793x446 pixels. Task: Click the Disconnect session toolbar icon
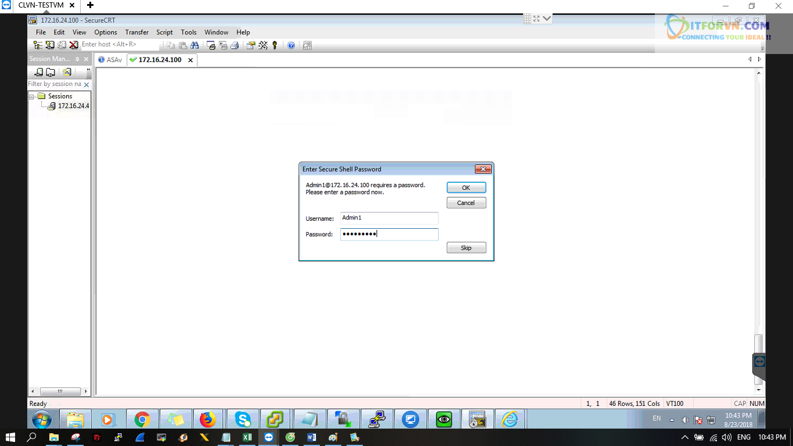[74, 45]
